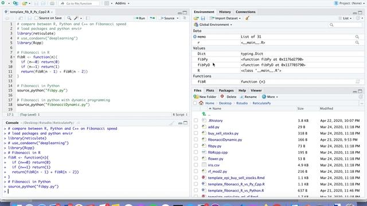Click the Rstudio breadcrumb link
This screenshot has height=206, width=367.
pos(242,103)
